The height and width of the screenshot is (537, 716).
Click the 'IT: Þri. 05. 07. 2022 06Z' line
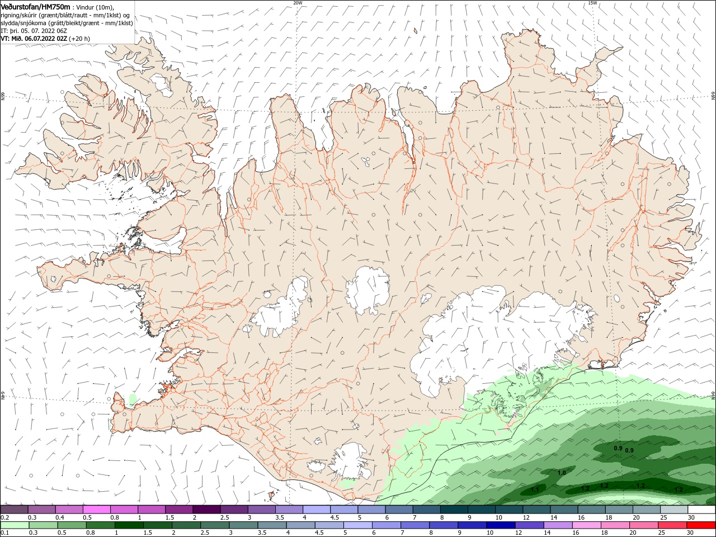click(x=34, y=31)
